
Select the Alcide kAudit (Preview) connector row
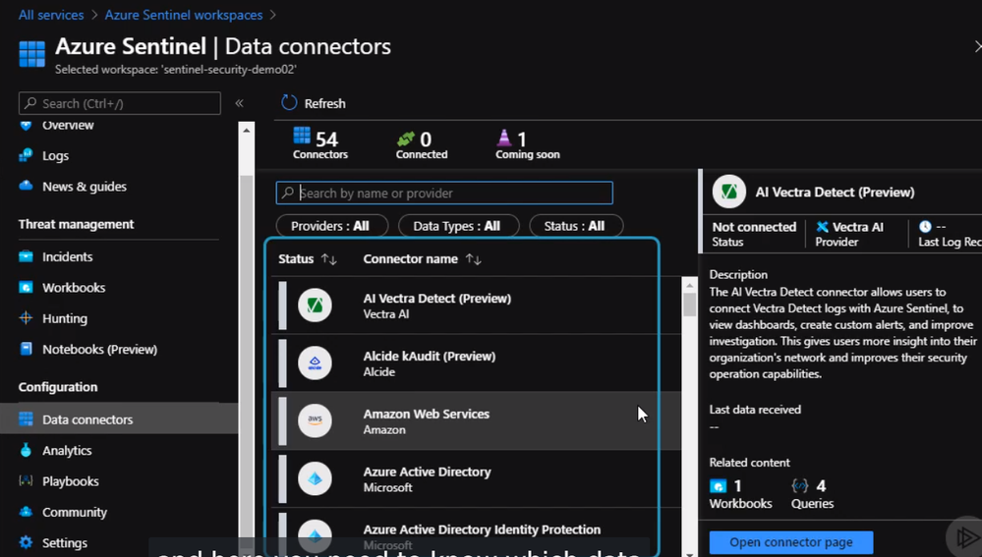coord(476,363)
